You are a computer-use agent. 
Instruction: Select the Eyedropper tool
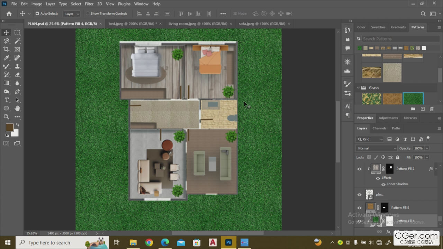click(6, 58)
